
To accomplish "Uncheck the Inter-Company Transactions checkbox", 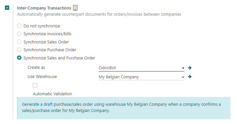I will [x=7, y=8].
